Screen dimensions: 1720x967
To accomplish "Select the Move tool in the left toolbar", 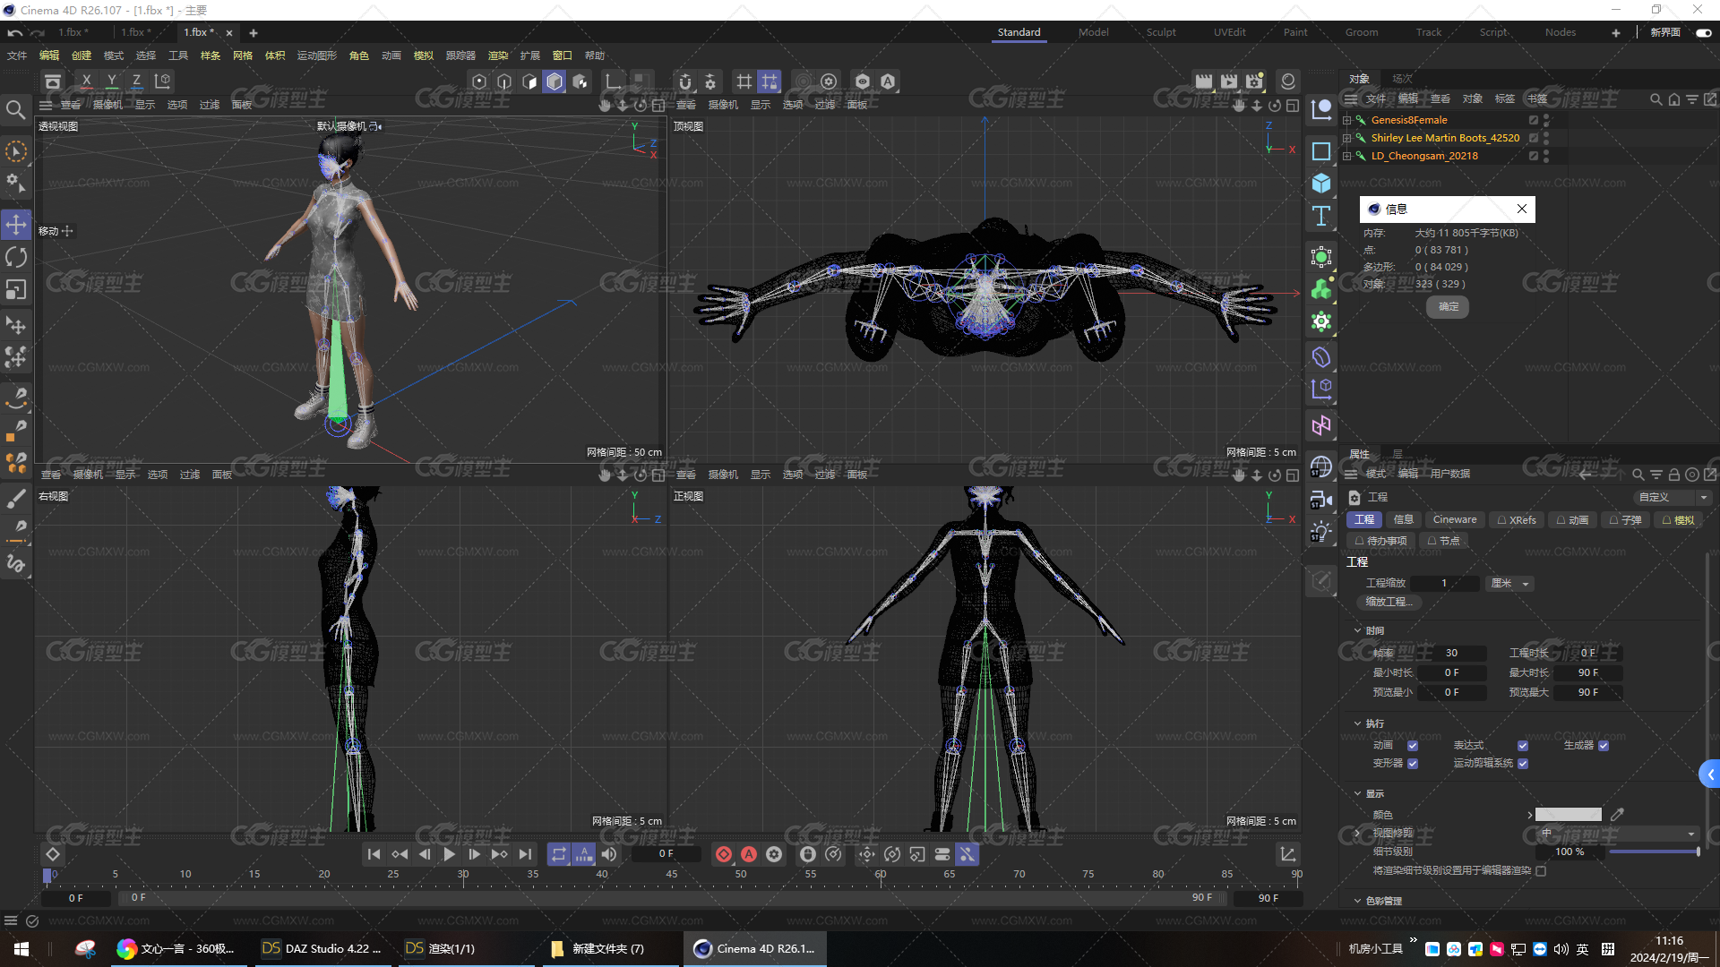I will click(16, 225).
